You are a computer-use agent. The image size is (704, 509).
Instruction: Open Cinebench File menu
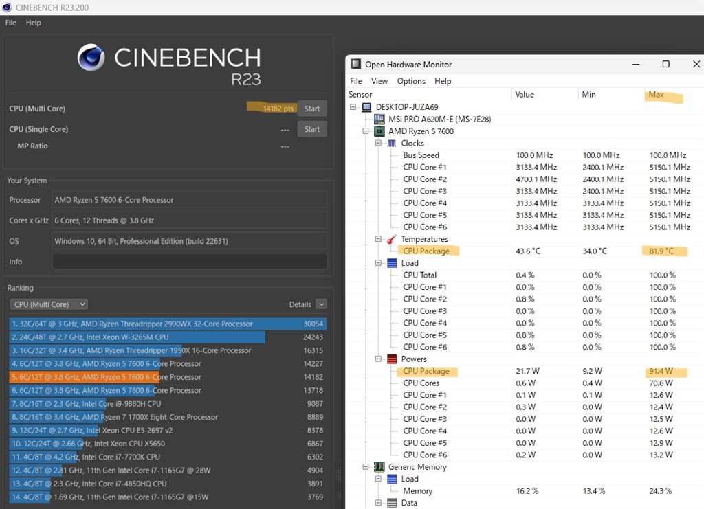(11, 23)
